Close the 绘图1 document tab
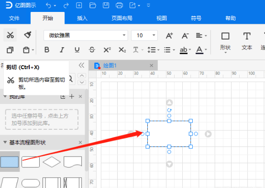Image resolution: width=265 pixels, height=188 pixels. pyautogui.click(x=152, y=65)
